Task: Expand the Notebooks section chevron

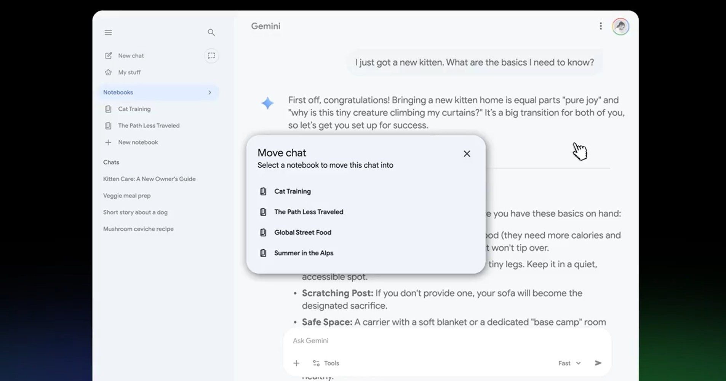Action: [209, 92]
